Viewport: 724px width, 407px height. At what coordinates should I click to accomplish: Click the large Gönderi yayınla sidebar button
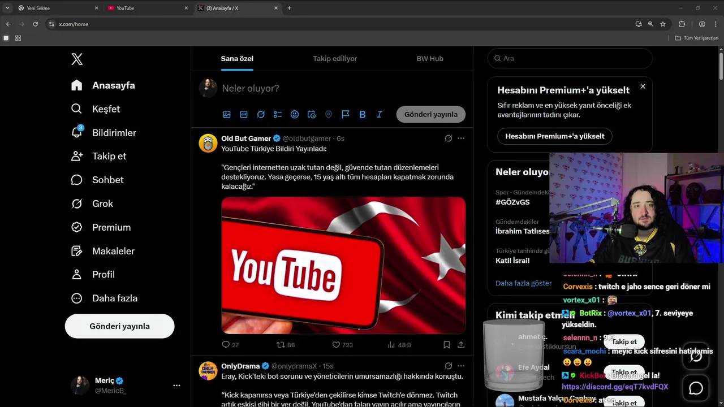[119, 326]
